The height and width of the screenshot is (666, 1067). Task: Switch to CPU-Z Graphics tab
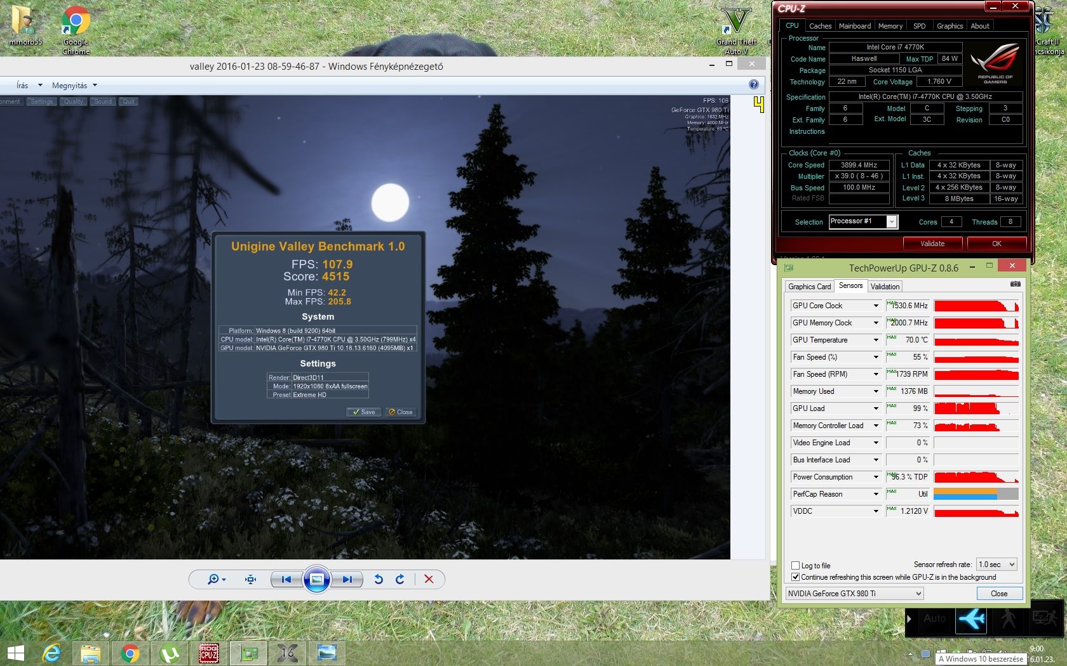click(x=950, y=26)
